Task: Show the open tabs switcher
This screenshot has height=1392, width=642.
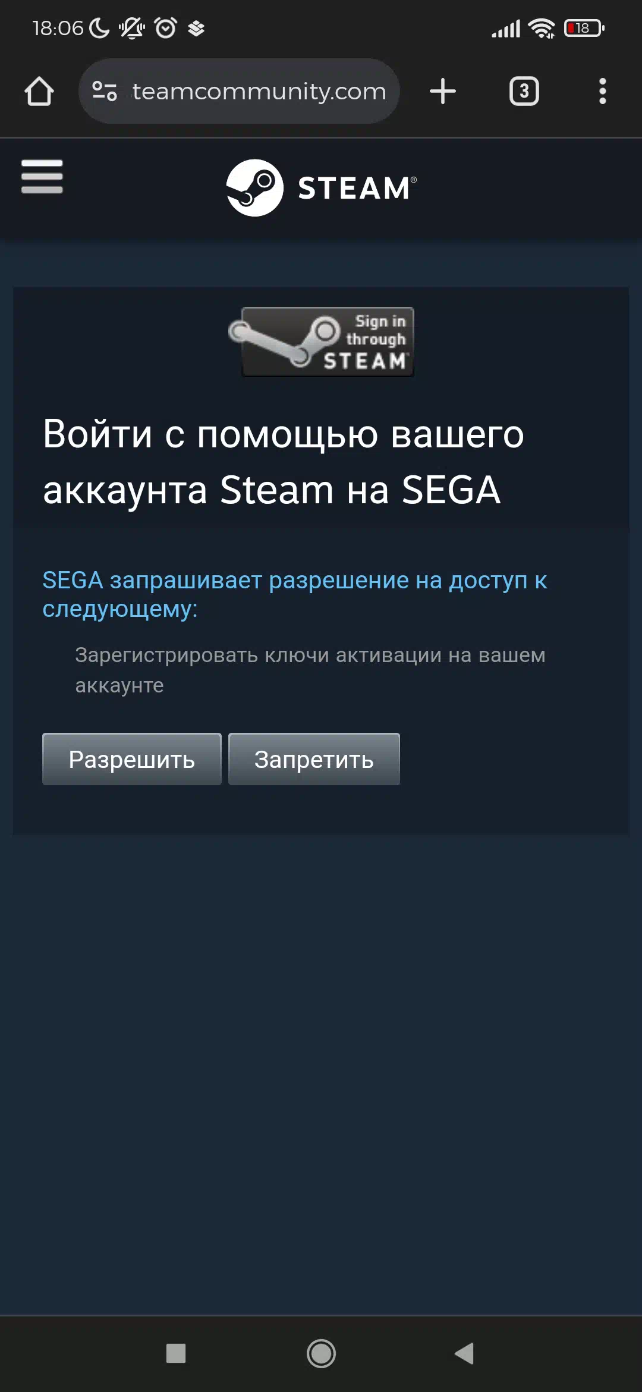Action: pyautogui.click(x=524, y=92)
